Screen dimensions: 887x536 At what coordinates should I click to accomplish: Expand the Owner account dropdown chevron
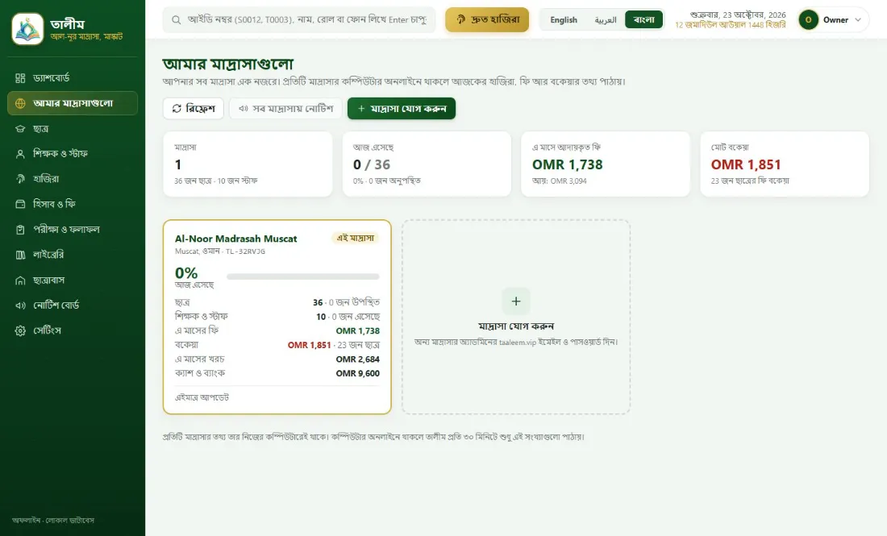click(x=858, y=20)
